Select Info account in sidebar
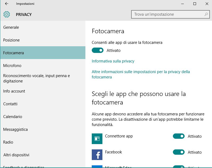This screenshot has width=212, height=168. [x=14, y=91]
